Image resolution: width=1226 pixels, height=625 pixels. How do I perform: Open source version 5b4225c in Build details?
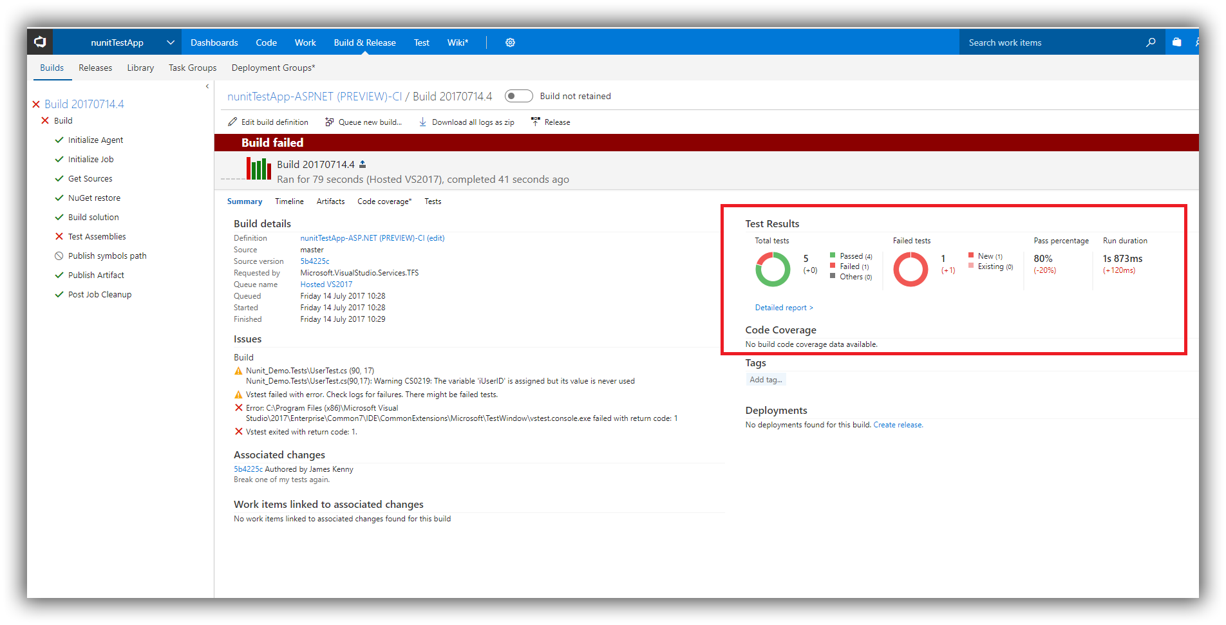pyautogui.click(x=315, y=261)
